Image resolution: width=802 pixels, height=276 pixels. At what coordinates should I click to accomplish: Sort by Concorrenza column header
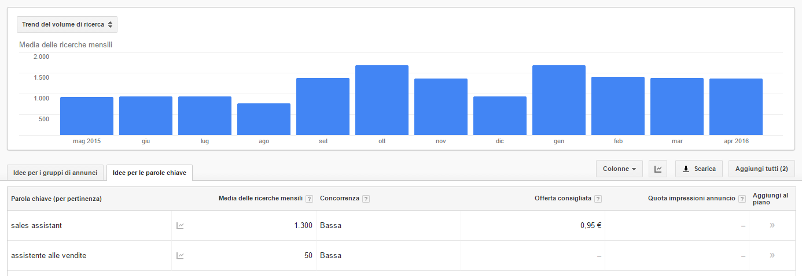click(340, 198)
